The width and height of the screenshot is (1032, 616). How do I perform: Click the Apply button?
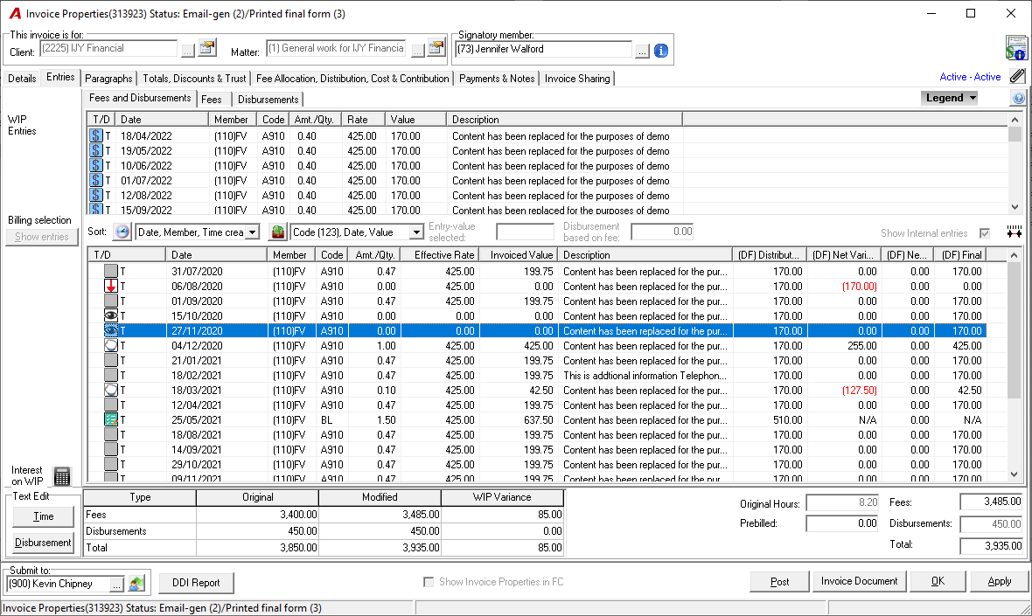pos(999,581)
